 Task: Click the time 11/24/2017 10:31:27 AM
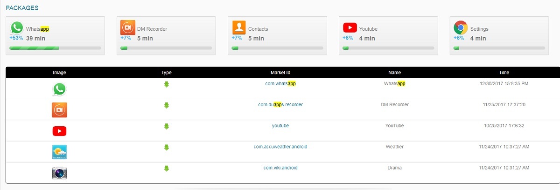click(x=504, y=167)
